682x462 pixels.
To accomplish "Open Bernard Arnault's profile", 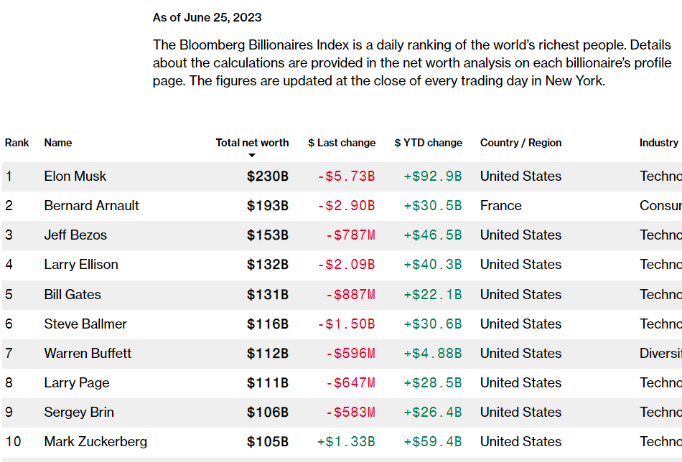I will click(92, 206).
